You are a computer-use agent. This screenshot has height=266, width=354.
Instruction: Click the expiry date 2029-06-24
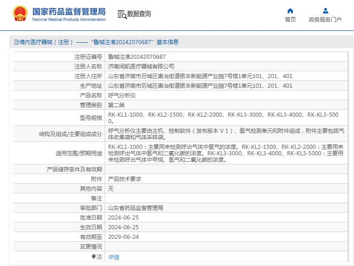pyautogui.click(x=123, y=237)
